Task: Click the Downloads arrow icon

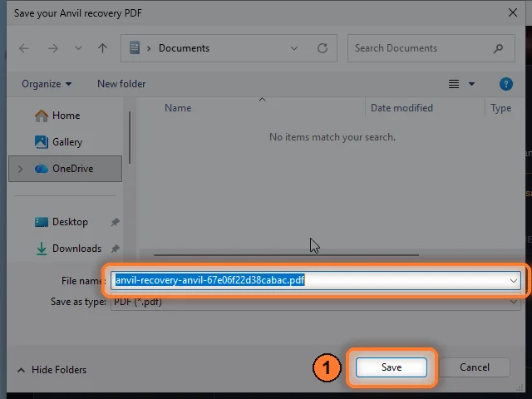Action: 42,249
